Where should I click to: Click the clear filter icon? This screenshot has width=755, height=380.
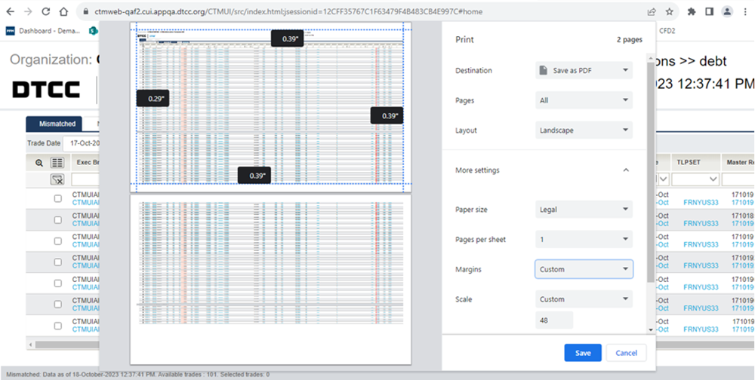[57, 179]
